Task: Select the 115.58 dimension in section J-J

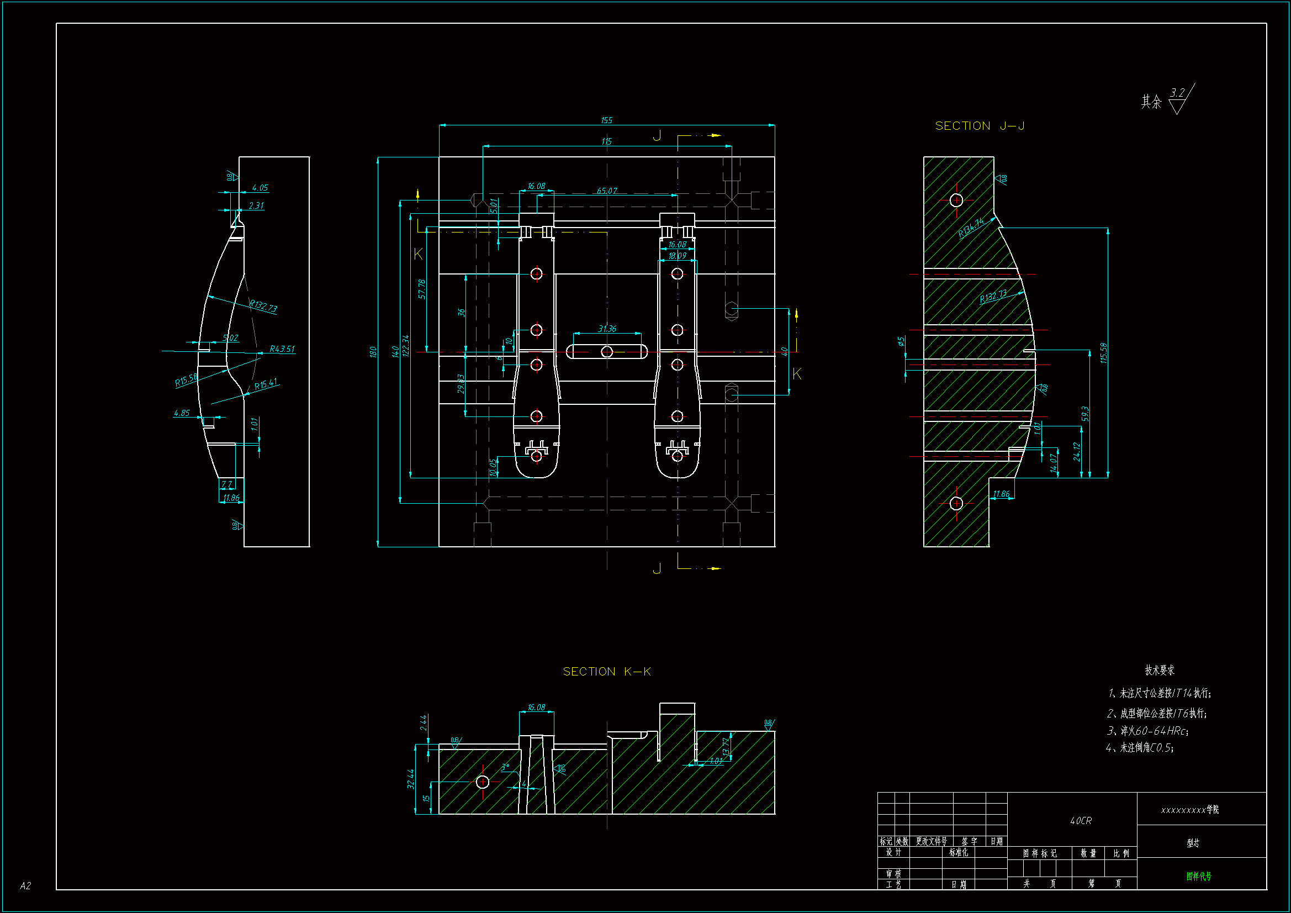Action: click(1103, 353)
